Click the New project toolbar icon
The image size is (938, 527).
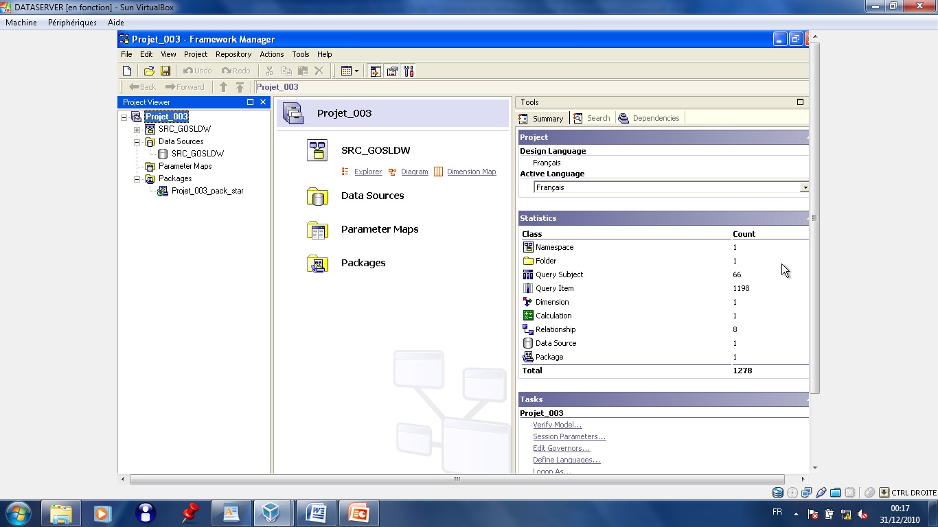click(x=126, y=71)
